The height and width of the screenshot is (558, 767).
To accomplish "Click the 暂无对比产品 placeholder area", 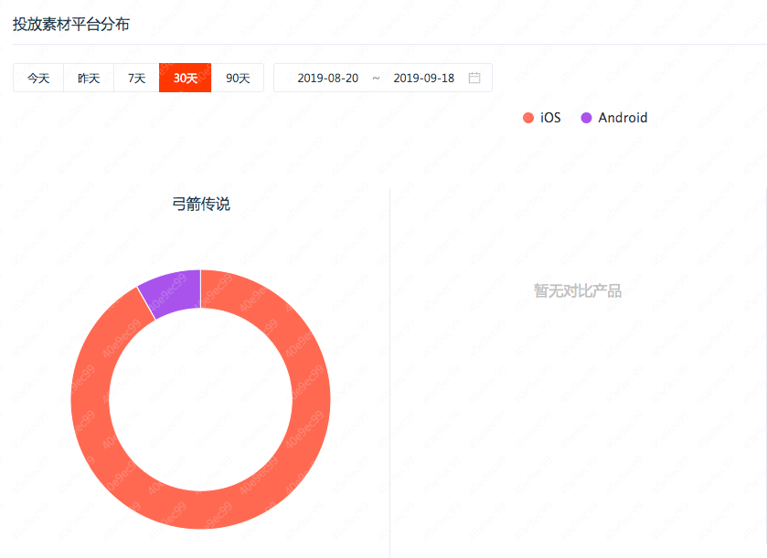I will click(577, 290).
